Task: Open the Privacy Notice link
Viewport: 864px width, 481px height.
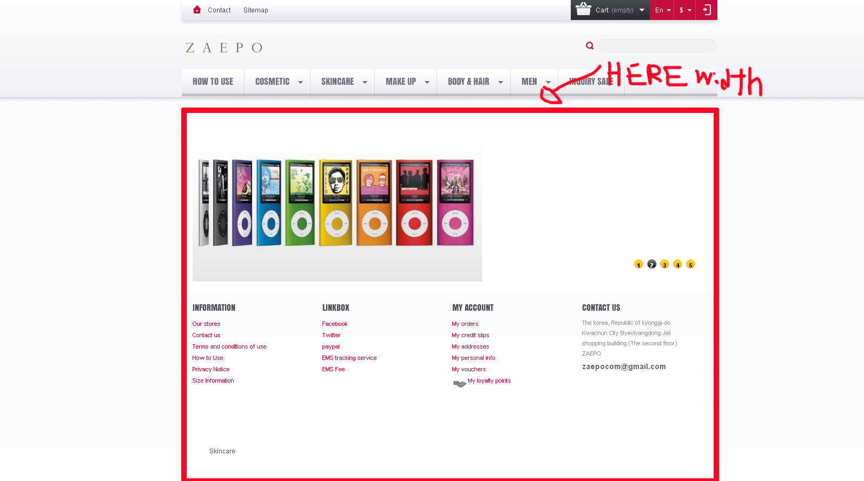Action: tap(211, 369)
